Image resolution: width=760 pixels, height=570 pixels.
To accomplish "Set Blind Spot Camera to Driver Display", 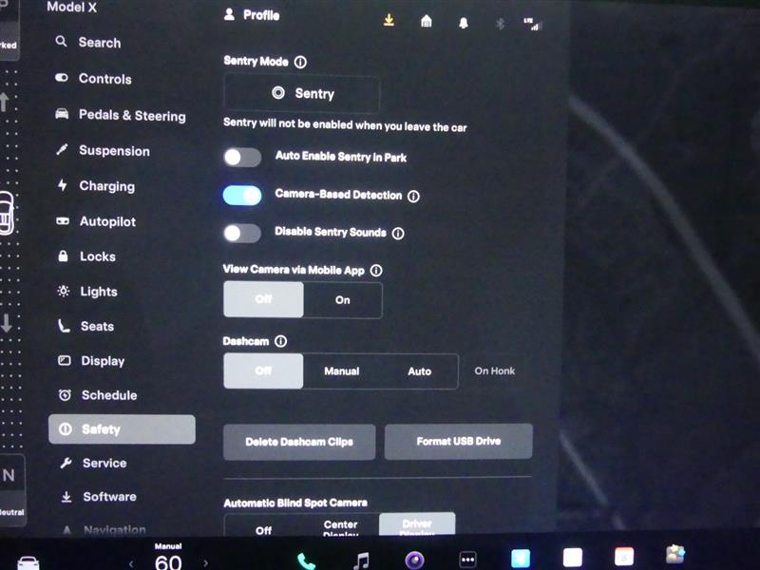I will pyautogui.click(x=417, y=525).
